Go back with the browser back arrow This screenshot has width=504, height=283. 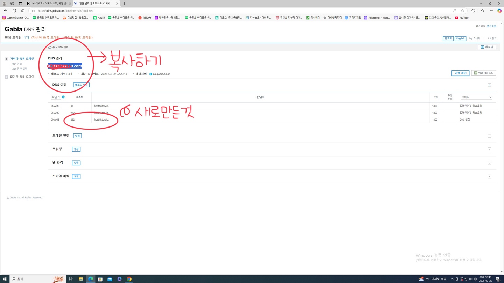(5, 11)
